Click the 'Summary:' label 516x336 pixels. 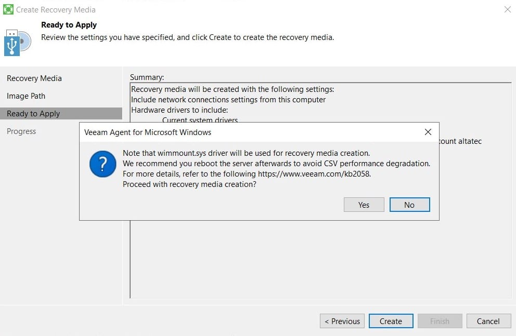[x=147, y=77]
